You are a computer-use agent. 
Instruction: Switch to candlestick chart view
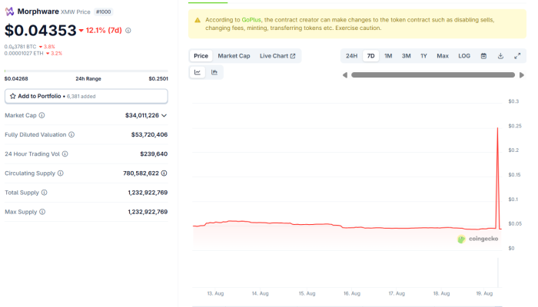214,72
